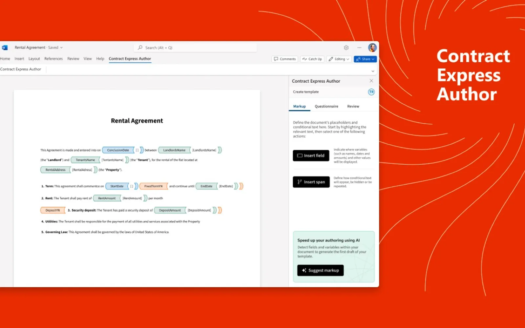Switch to the Questionnaire tab
Screen dimensions: 525x328
(x=326, y=106)
